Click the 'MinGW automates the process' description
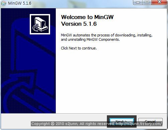168x130 pixels. (x=107, y=37)
